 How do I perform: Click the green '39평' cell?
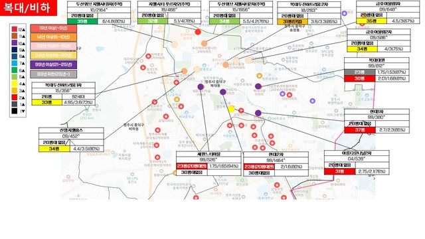coord(82,21)
